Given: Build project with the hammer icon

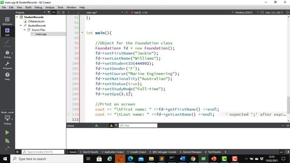Looking at the screenshot, I should [7, 149].
